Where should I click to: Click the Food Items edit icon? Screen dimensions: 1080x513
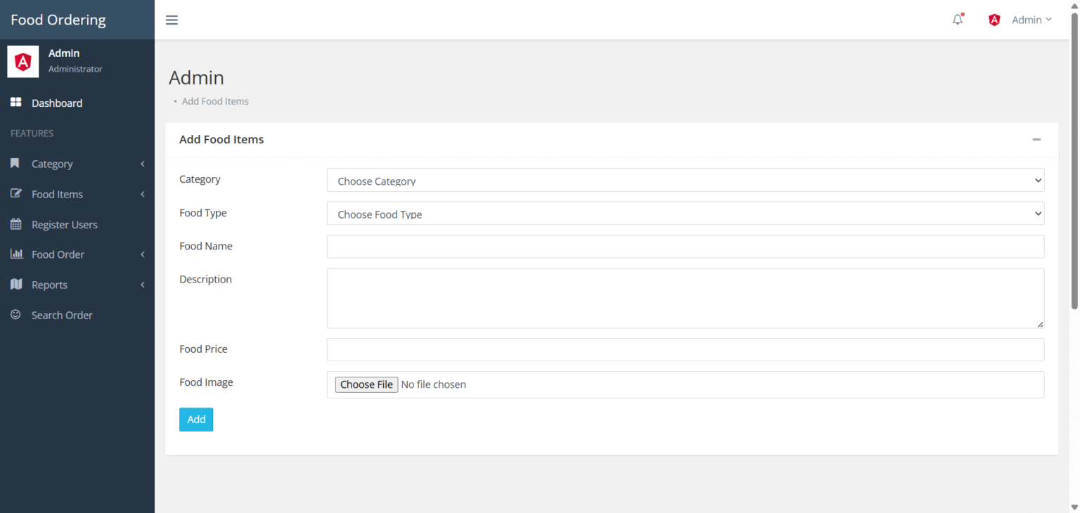(x=15, y=194)
